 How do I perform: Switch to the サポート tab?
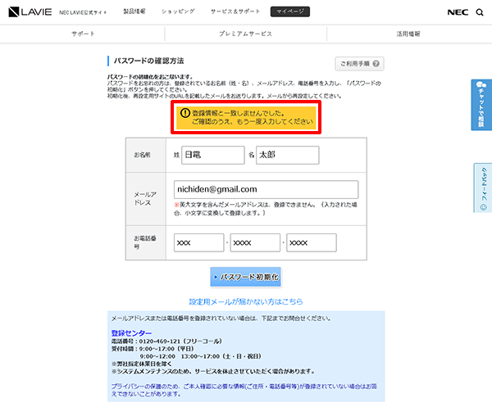click(x=82, y=34)
